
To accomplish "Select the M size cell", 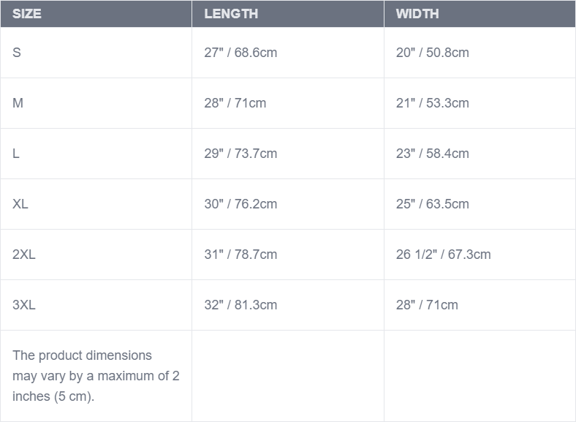I will tap(18, 103).
